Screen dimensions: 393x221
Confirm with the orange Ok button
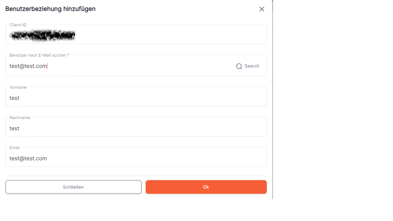pos(206,187)
